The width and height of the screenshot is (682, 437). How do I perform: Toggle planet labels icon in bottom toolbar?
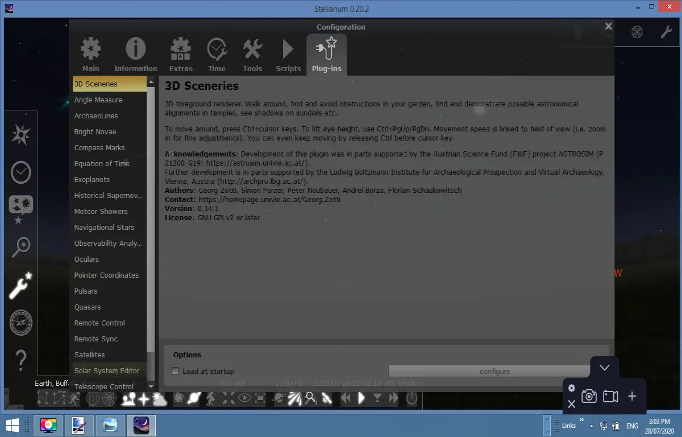[194, 399]
